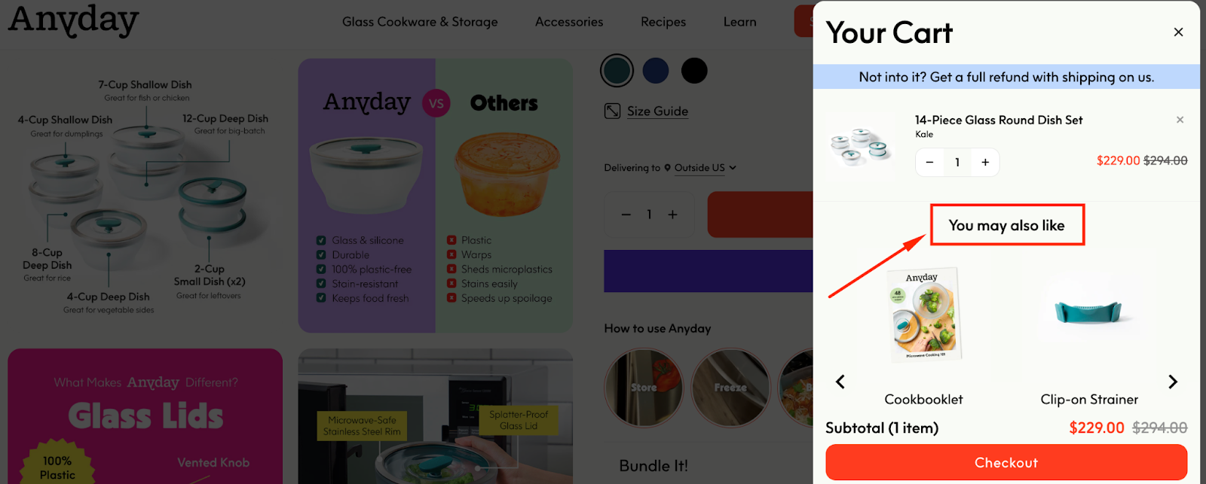Open the Size Guide link
The width and height of the screenshot is (1206, 484).
(657, 111)
